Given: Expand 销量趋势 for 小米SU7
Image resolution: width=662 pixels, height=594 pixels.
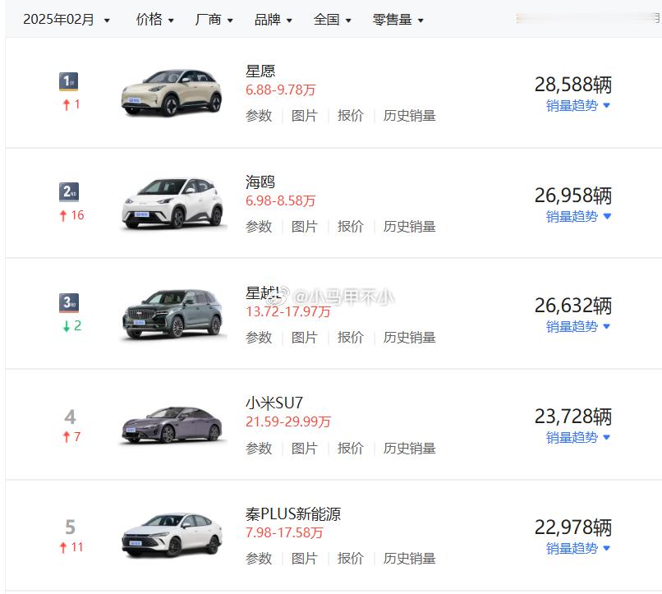Looking at the screenshot, I should coord(578,437).
